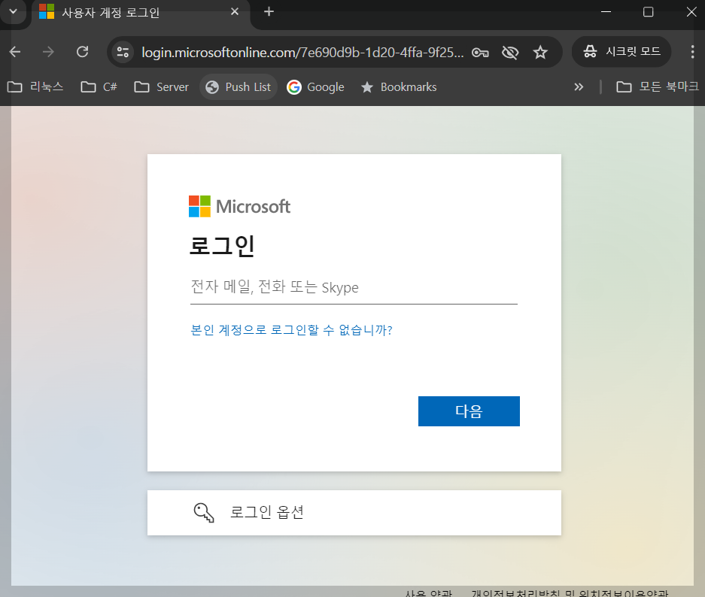Click the third-party cookies blocked eye icon

(x=510, y=53)
